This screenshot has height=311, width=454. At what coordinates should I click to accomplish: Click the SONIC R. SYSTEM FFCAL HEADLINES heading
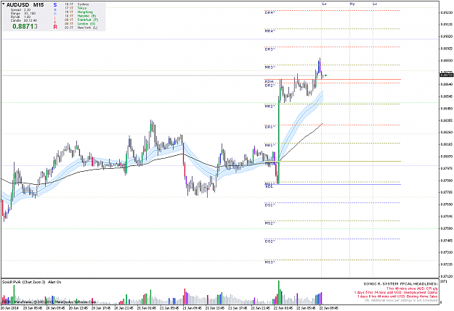pos(401,284)
